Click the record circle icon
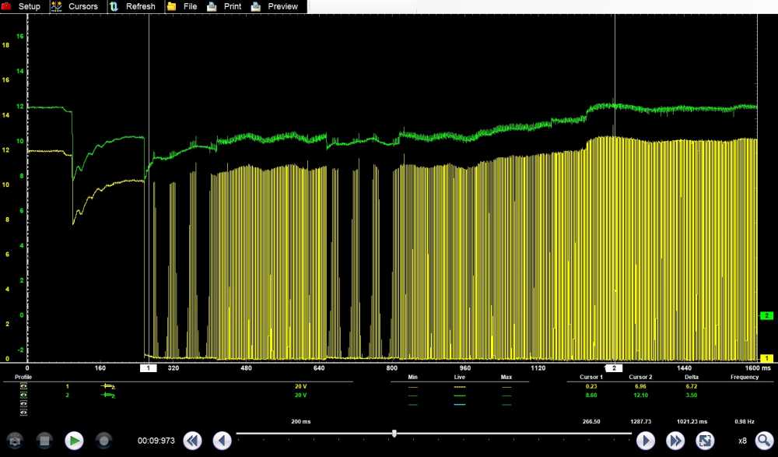 [x=103, y=441]
